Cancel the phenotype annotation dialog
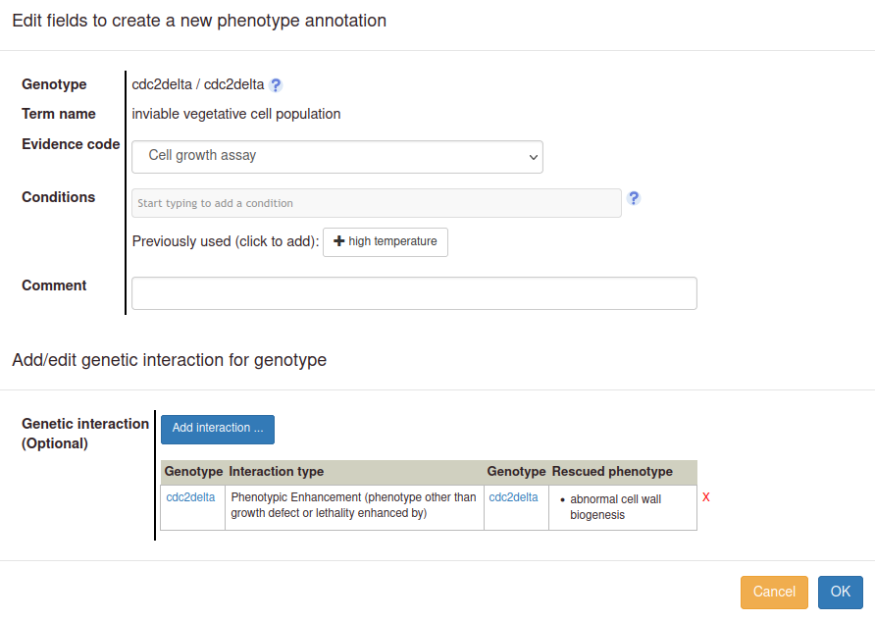875x621 pixels. [x=774, y=592]
